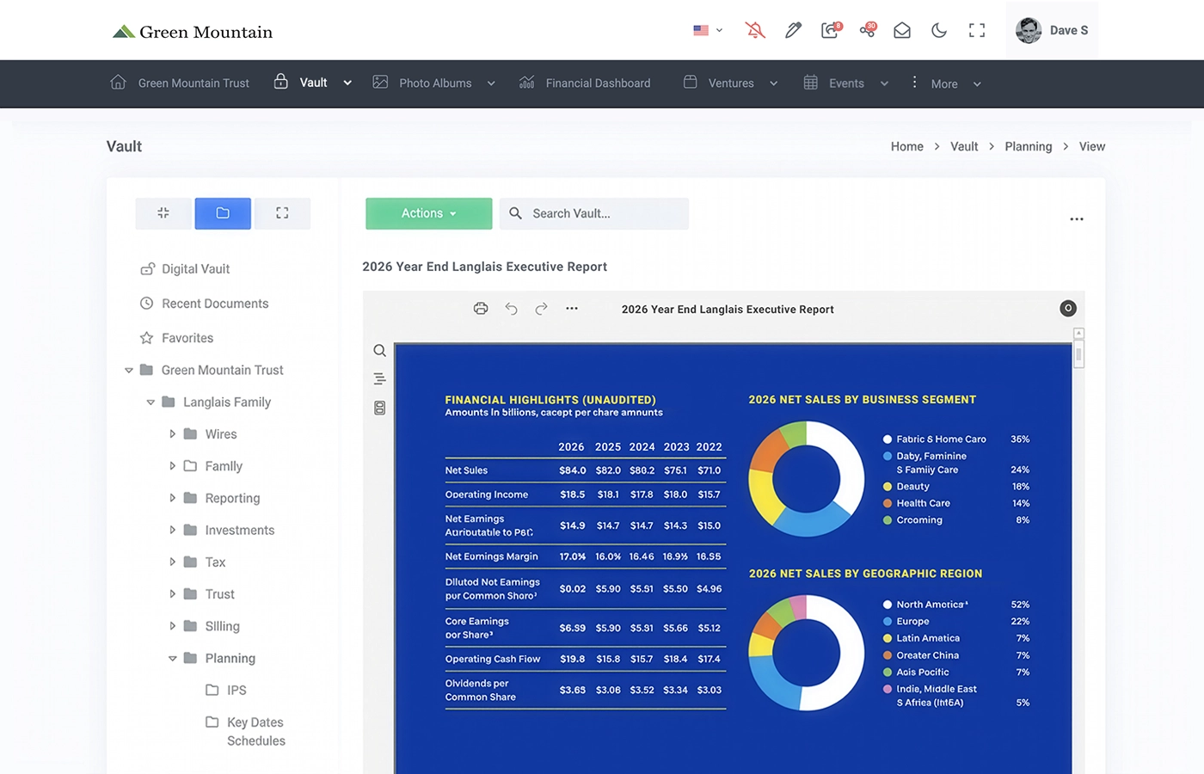Expand the More navigation menu
This screenshot has width=1204, height=774.
pyautogui.click(x=946, y=83)
